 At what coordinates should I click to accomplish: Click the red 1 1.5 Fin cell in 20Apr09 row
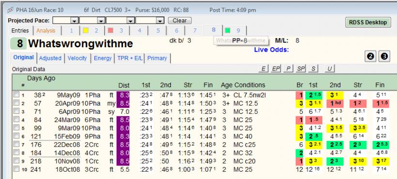click(x=381, y=104)
